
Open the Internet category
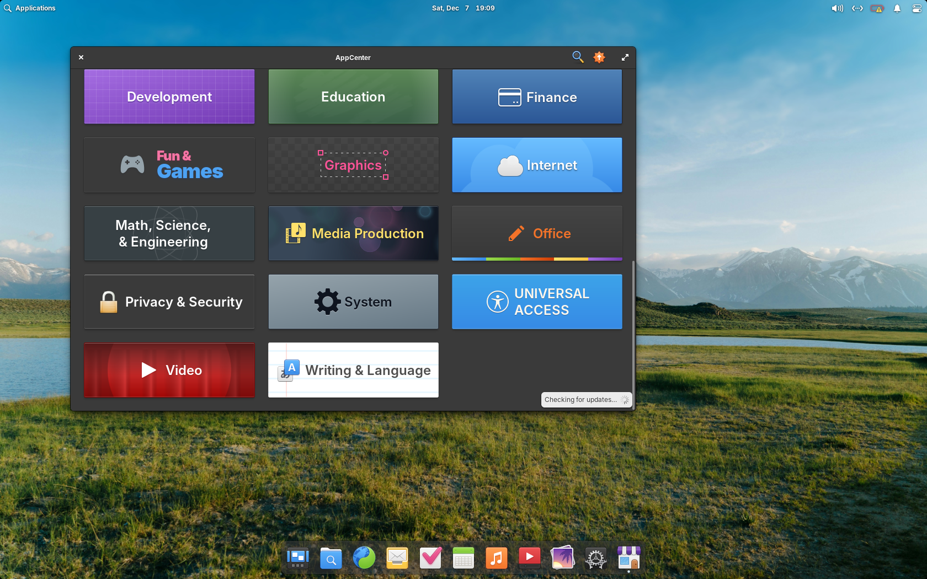[x=537, y=165]
